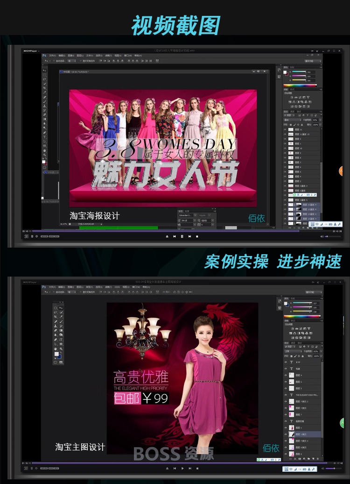Viewport: 350px width, 484px height.
Task: Add Brightness/Contrast adjustment in upper Photoshop
Action: (x=291, y=97)
